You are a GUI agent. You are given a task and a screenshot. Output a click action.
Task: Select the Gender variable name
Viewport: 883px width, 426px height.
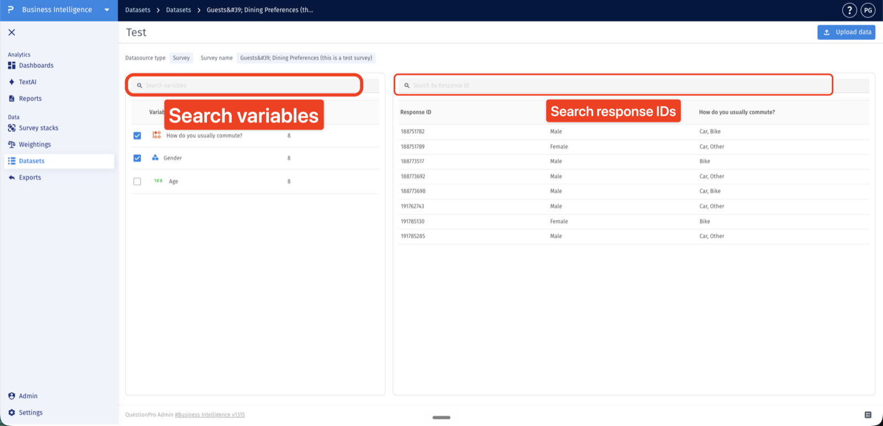pos(173,158)
